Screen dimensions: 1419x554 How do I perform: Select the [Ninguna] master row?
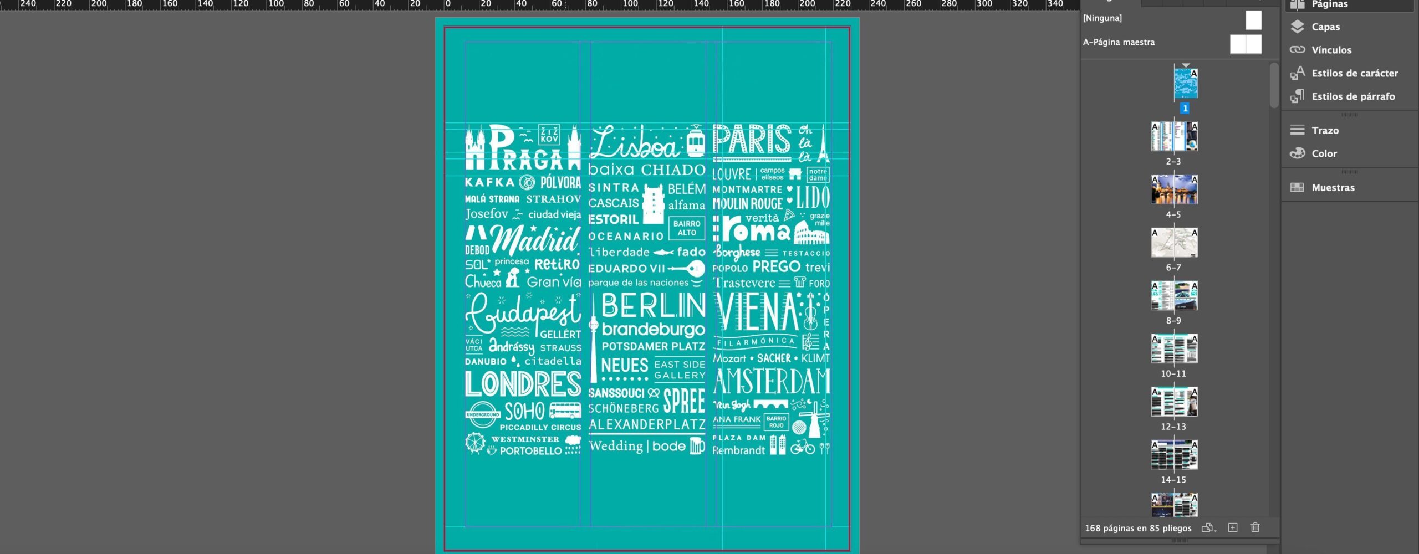coord(1173,20)
